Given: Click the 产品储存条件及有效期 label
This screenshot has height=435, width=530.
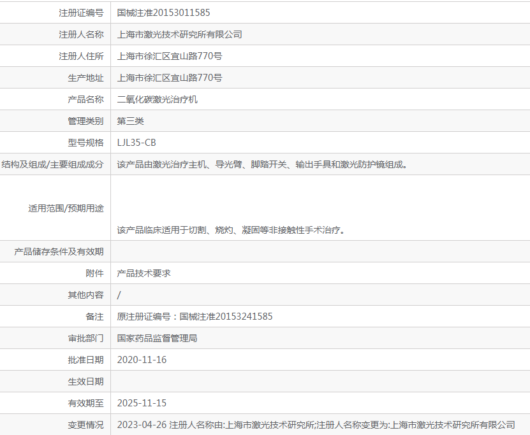Looking at the screenshot, I should point(59,252).
